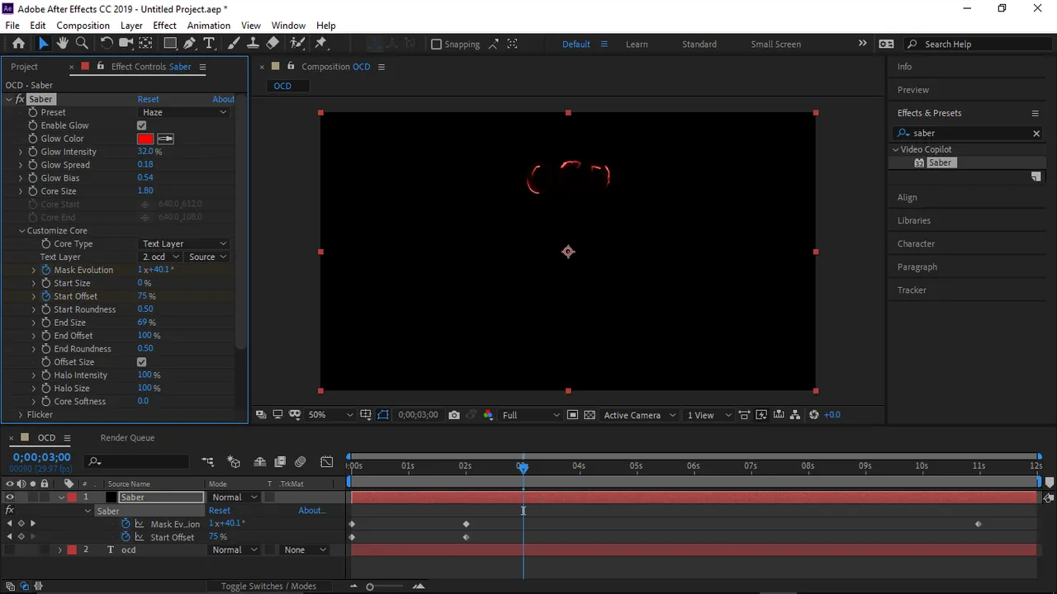The image size is (1057, 594).
Task: Open the Character panel
Action: 916,244
